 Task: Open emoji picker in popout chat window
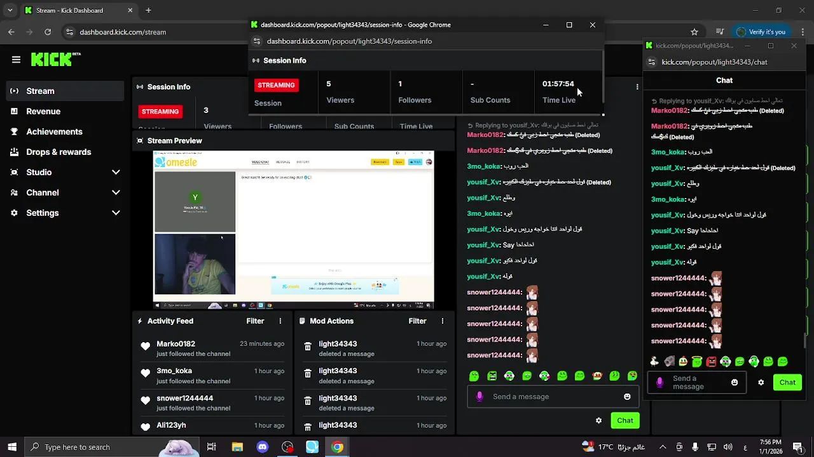point(735,382)
